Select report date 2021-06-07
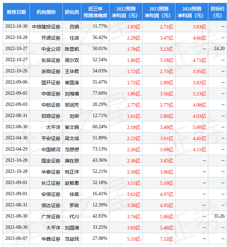This screenshot has height=247, width=227. pyautogui.click(x=16, y=238)
